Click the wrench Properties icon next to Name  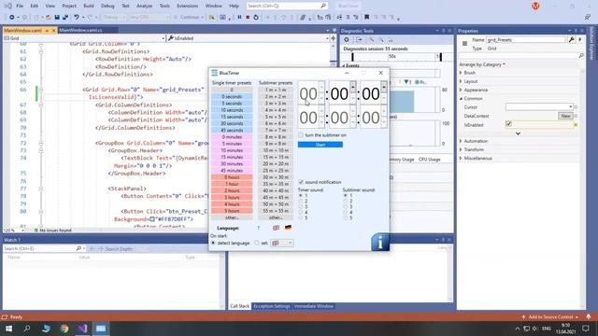tap(571, 39)
